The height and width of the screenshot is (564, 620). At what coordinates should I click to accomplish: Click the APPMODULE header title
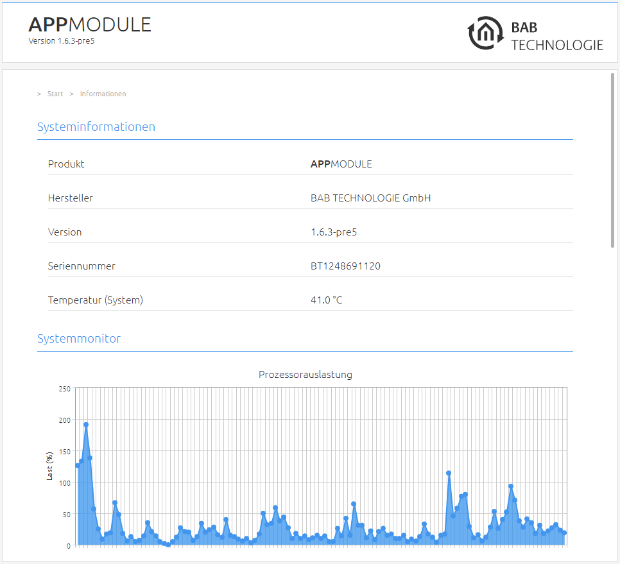(x=90, y=24)
